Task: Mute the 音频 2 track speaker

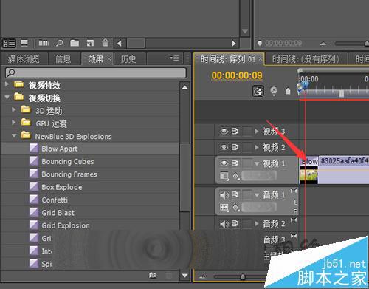Action: click(x=224, y=224)
